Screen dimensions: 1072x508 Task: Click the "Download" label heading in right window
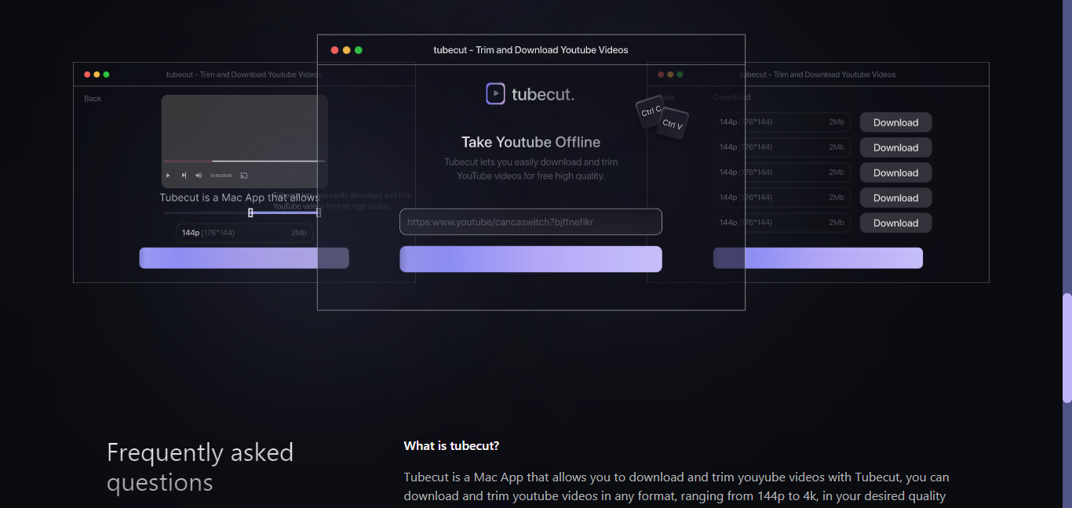(x=732, y=97)
